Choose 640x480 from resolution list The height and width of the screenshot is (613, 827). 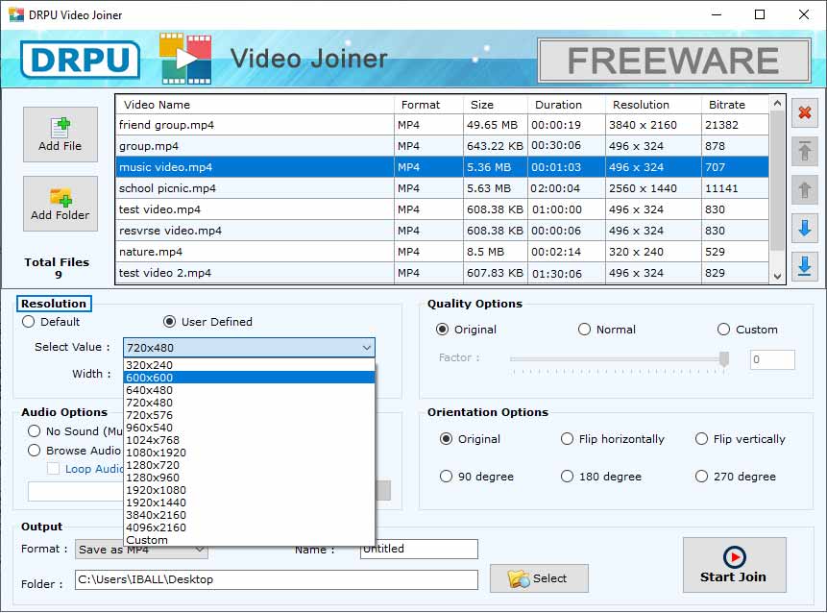pyautogui.click(x=249, y=390)
